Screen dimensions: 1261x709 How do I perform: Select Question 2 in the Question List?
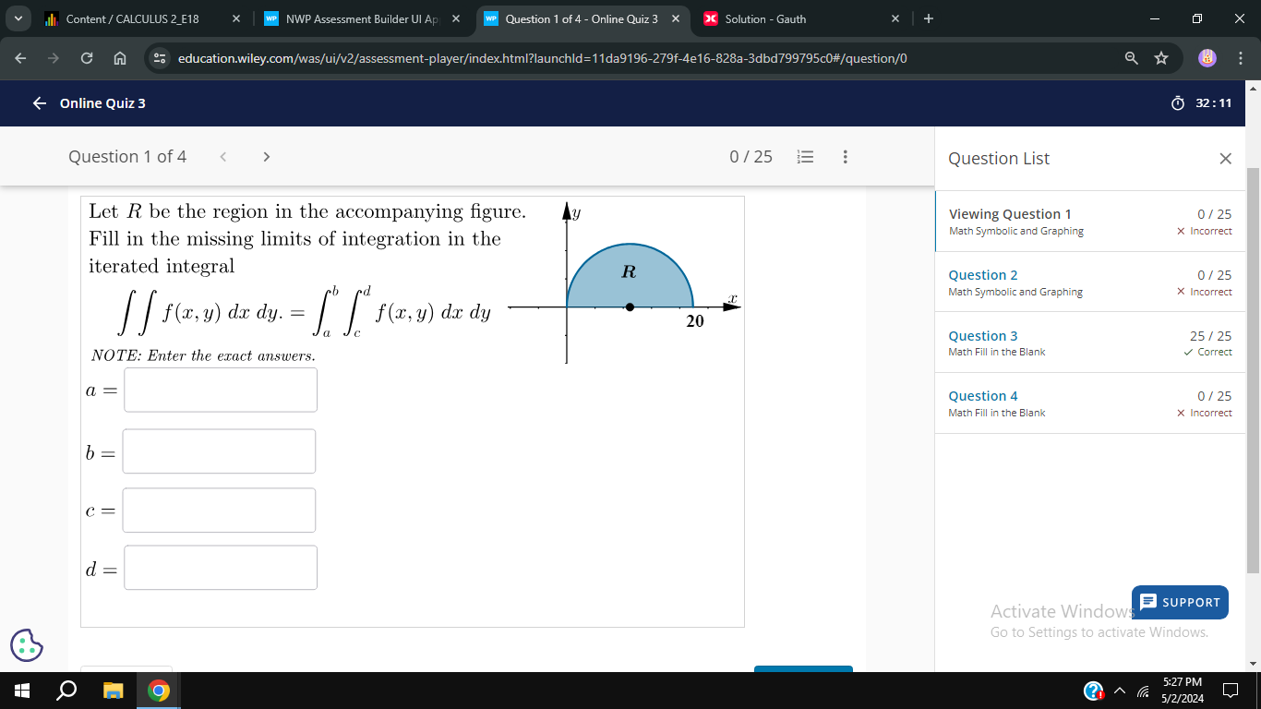pyautogui.click(x=982, y=274)
